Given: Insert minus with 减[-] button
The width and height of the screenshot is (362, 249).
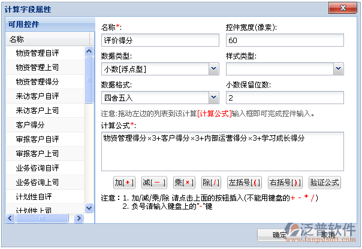Looking at the screenshot, I should click(x=154, y=182).
